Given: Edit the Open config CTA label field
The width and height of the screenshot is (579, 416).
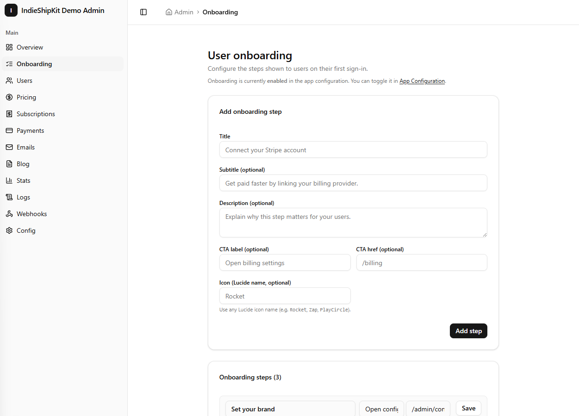Looking at the screenshot, I should [381, 409].
